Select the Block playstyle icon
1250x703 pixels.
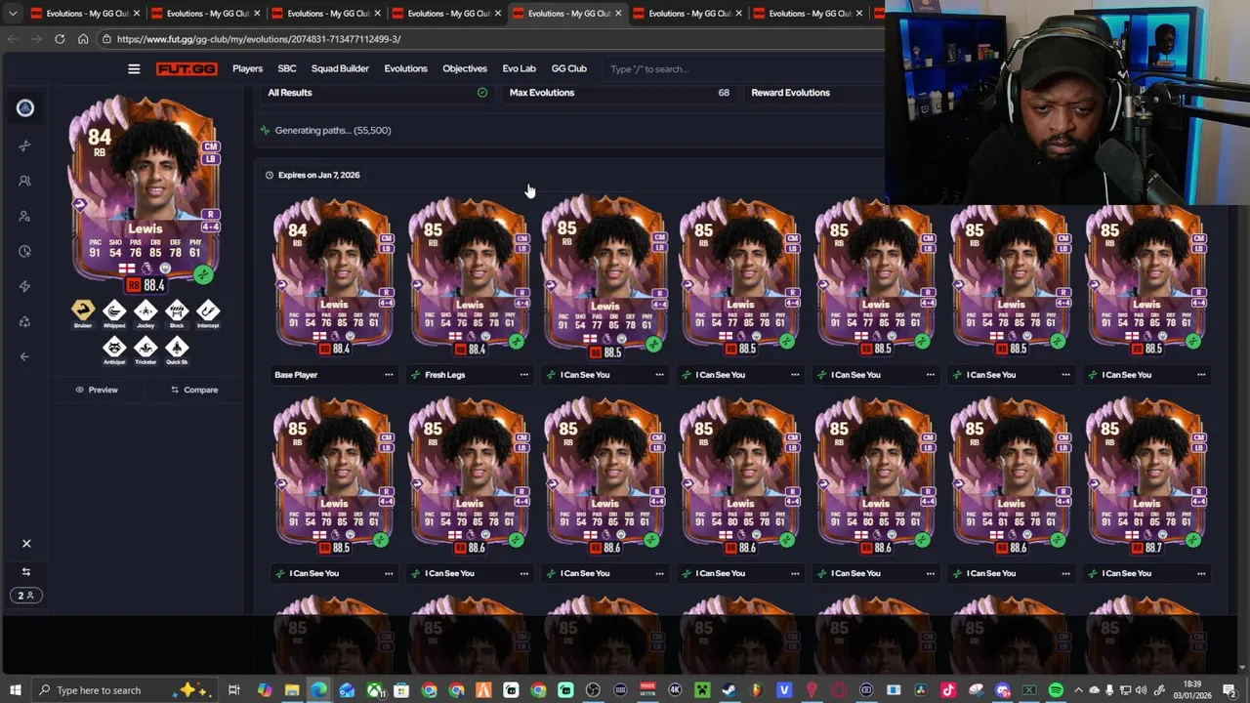pyautogui.click(x=177, y=311)
